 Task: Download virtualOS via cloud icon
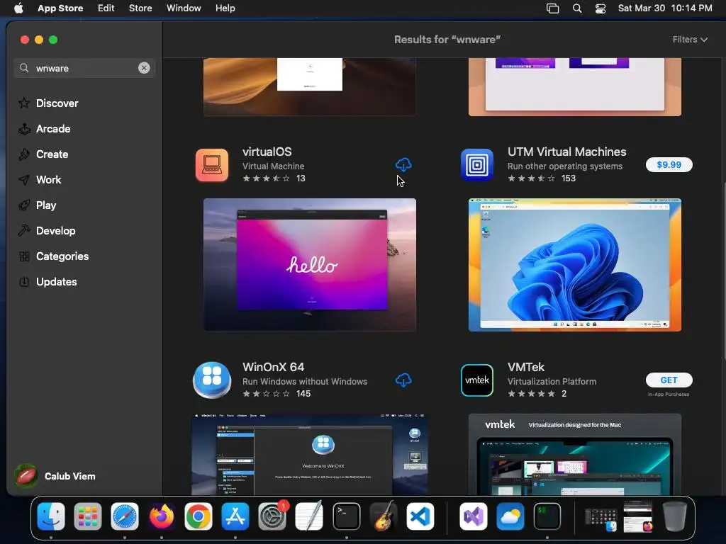[x=403, y=164]
